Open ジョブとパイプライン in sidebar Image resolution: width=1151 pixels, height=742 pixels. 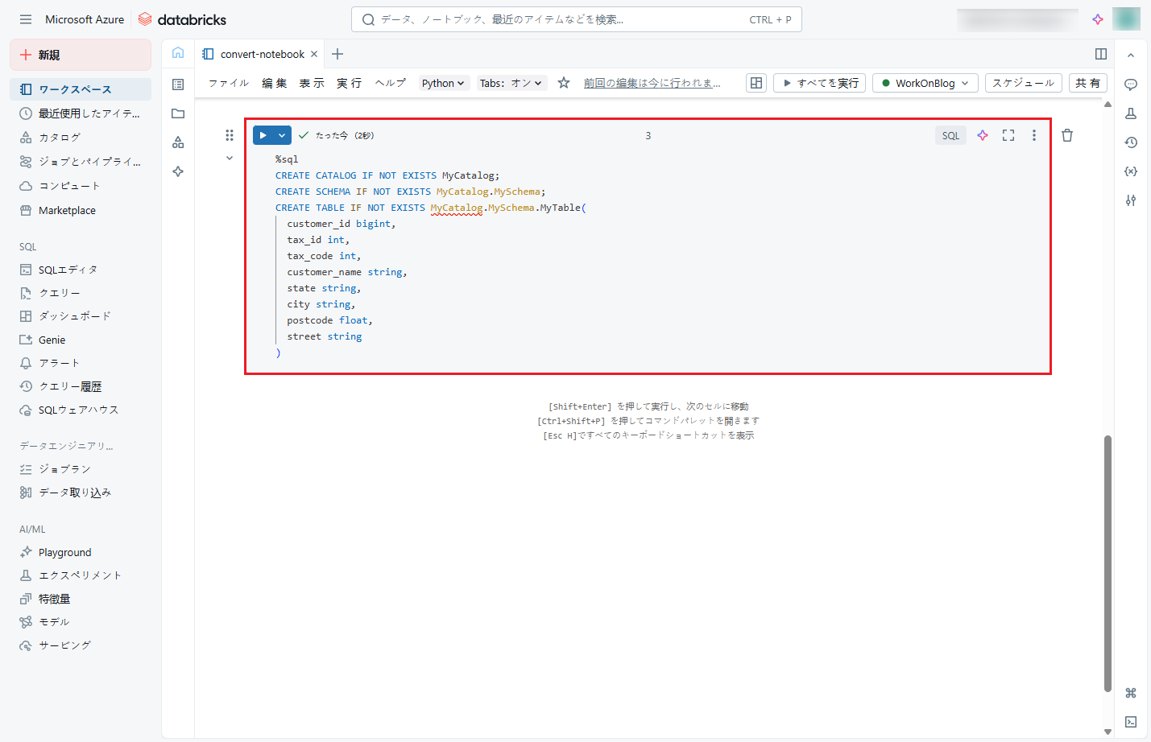point(81,162)
